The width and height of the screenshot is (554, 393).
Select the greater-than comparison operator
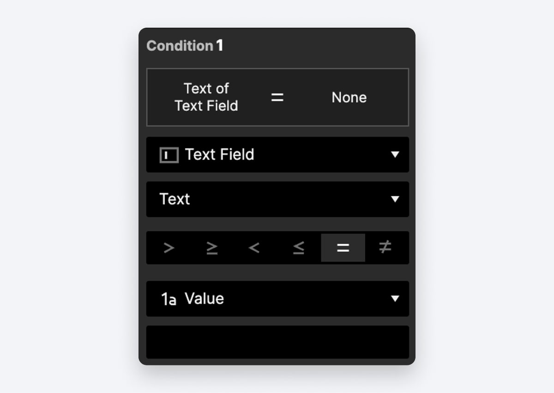tap(169, 248)
